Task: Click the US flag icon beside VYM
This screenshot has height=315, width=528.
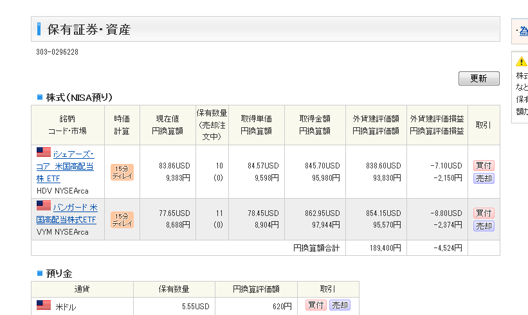Action: (44, 205)
